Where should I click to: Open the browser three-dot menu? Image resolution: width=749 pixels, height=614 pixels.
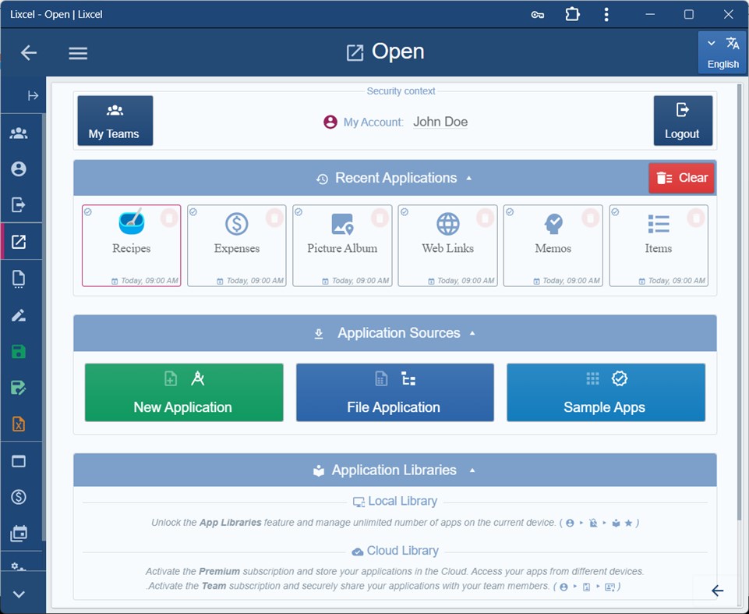coord(606,14)
